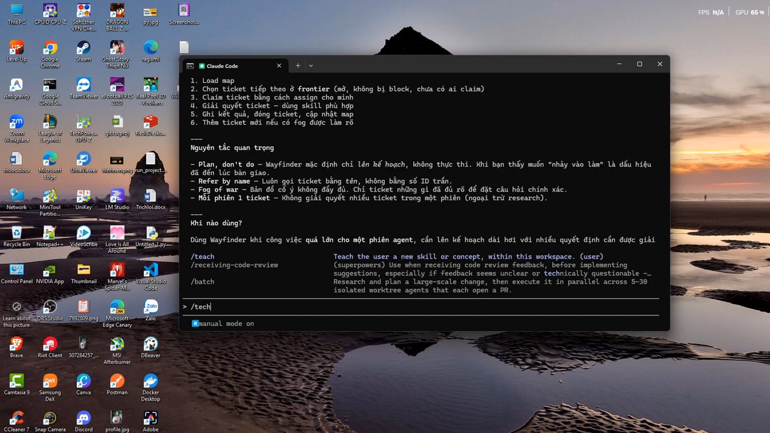Select the Trichloi.docx file on desktop
Screen dimensions: 770x433
(x=150, y=200)
